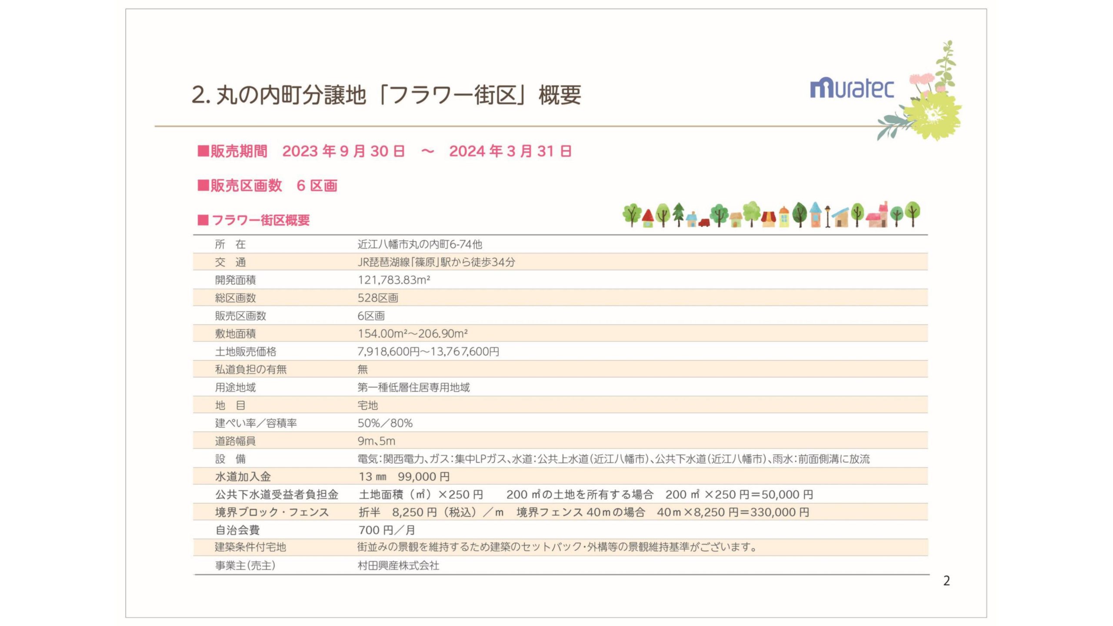This screenshot has height=626, width=1113.
Task: Click the trees and houses illustration strip
Action: [771, 214]
